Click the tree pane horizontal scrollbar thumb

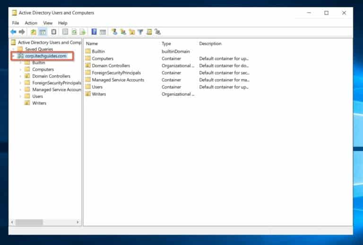[29, 222]
